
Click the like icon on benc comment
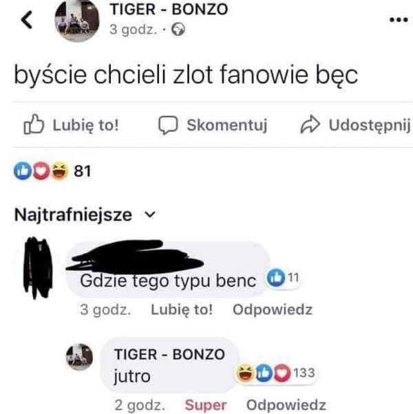click(x=275, y=281)
